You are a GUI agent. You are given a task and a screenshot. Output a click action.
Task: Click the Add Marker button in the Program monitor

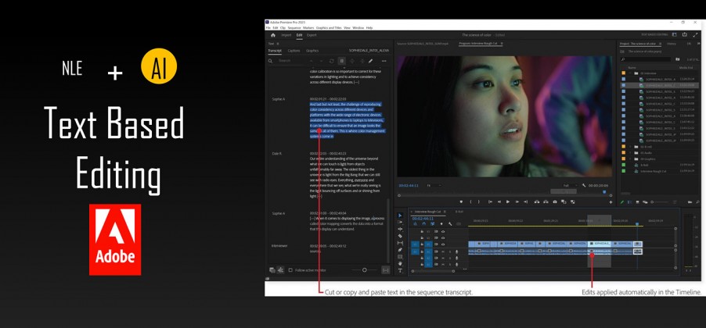pyautogui.click(x=461, y=201)
